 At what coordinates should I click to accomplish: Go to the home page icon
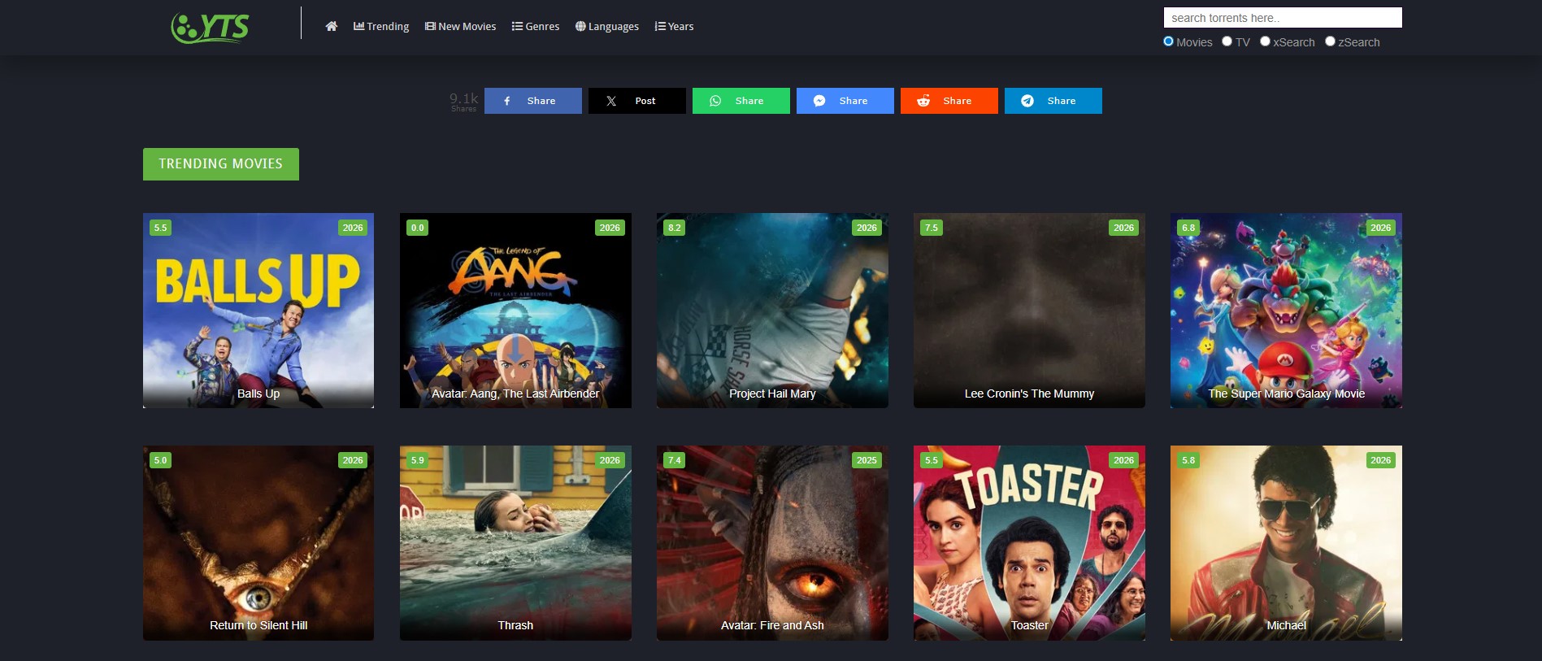click(331, 26)
